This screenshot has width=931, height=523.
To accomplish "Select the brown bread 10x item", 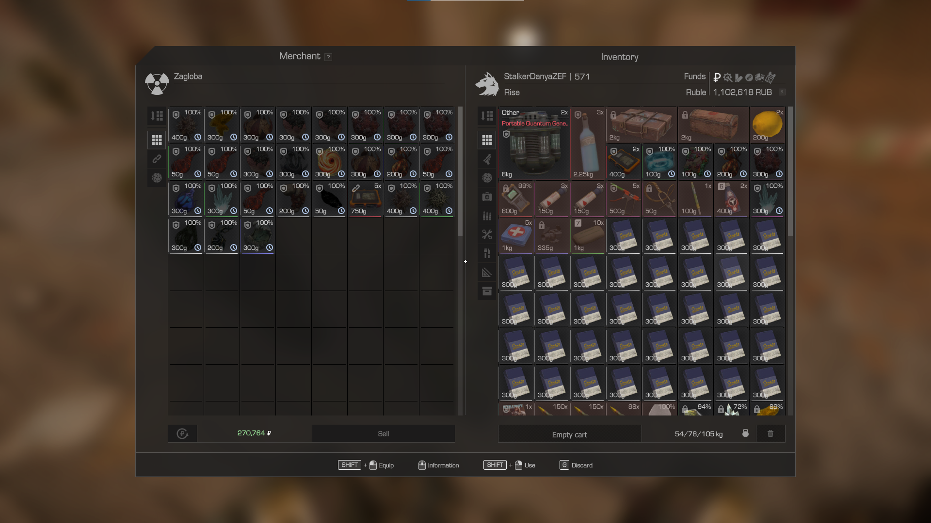I will click(588, 235).
